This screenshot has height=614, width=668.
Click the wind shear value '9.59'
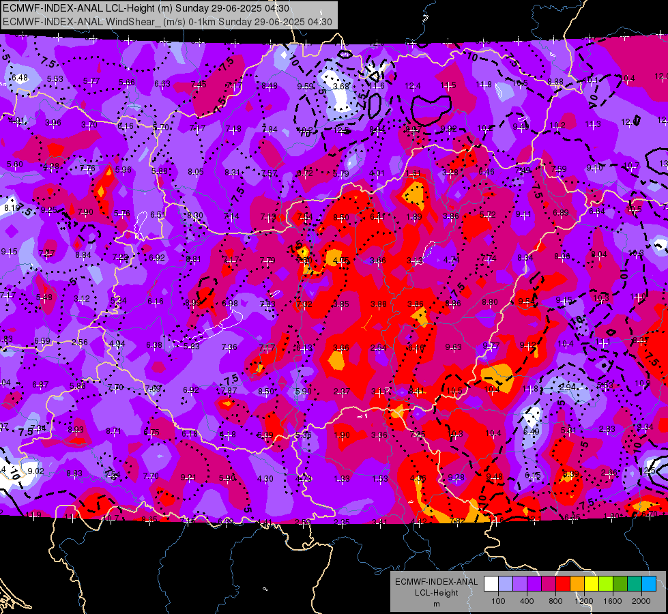click(x=305, y=87)
